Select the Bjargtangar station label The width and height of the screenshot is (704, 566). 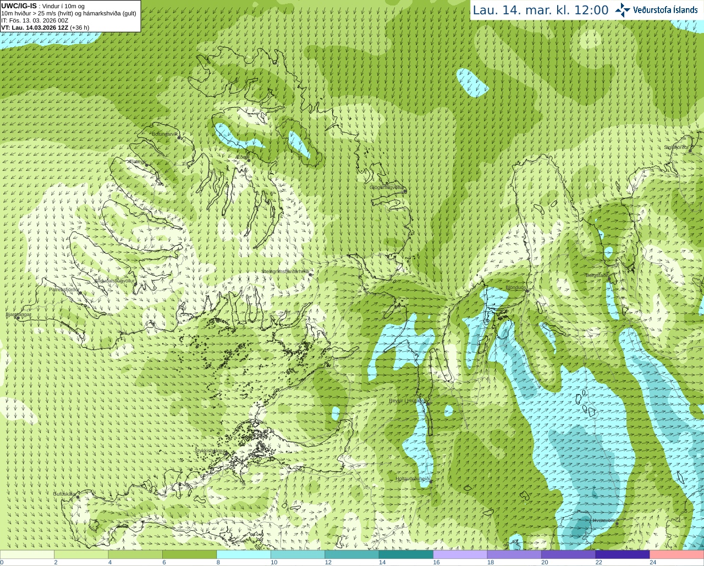(18, 314)
